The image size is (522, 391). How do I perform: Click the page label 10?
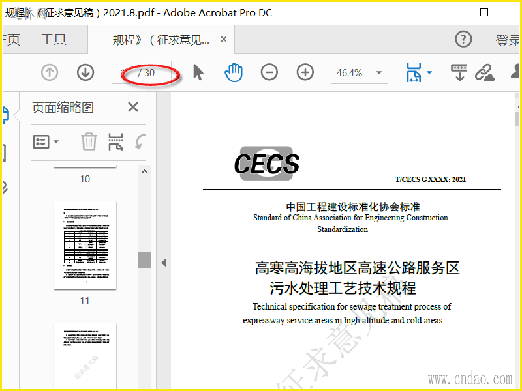[85, 179]
